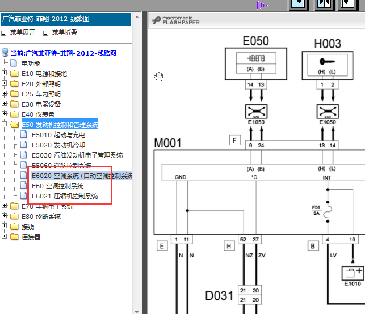
Task: Click the E25 车内照明 folder icon
Action: point(14,94)
